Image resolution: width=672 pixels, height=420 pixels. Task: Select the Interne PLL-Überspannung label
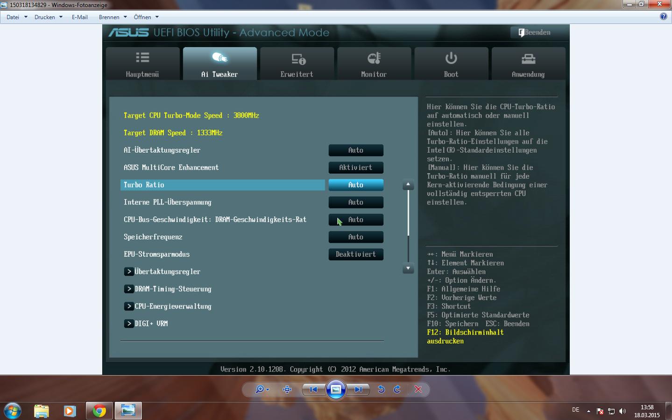click(168, 202)
